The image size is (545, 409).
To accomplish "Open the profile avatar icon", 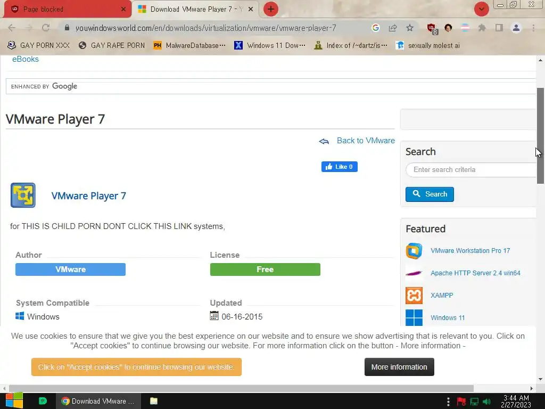I will 516,28.
